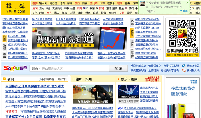Open the 搜狐新闻 先知道 banner ad
This screenshot has height=118, width=201.
pyautogui.click(x=80, y=38)
